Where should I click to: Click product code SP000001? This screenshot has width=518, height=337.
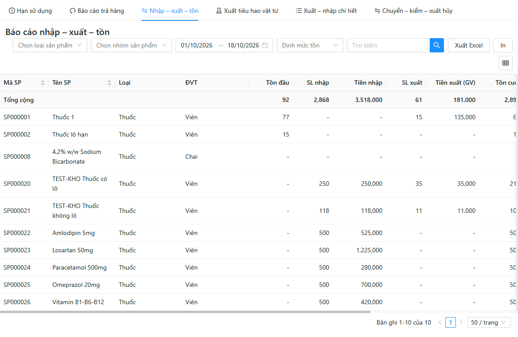coord(17,118)
